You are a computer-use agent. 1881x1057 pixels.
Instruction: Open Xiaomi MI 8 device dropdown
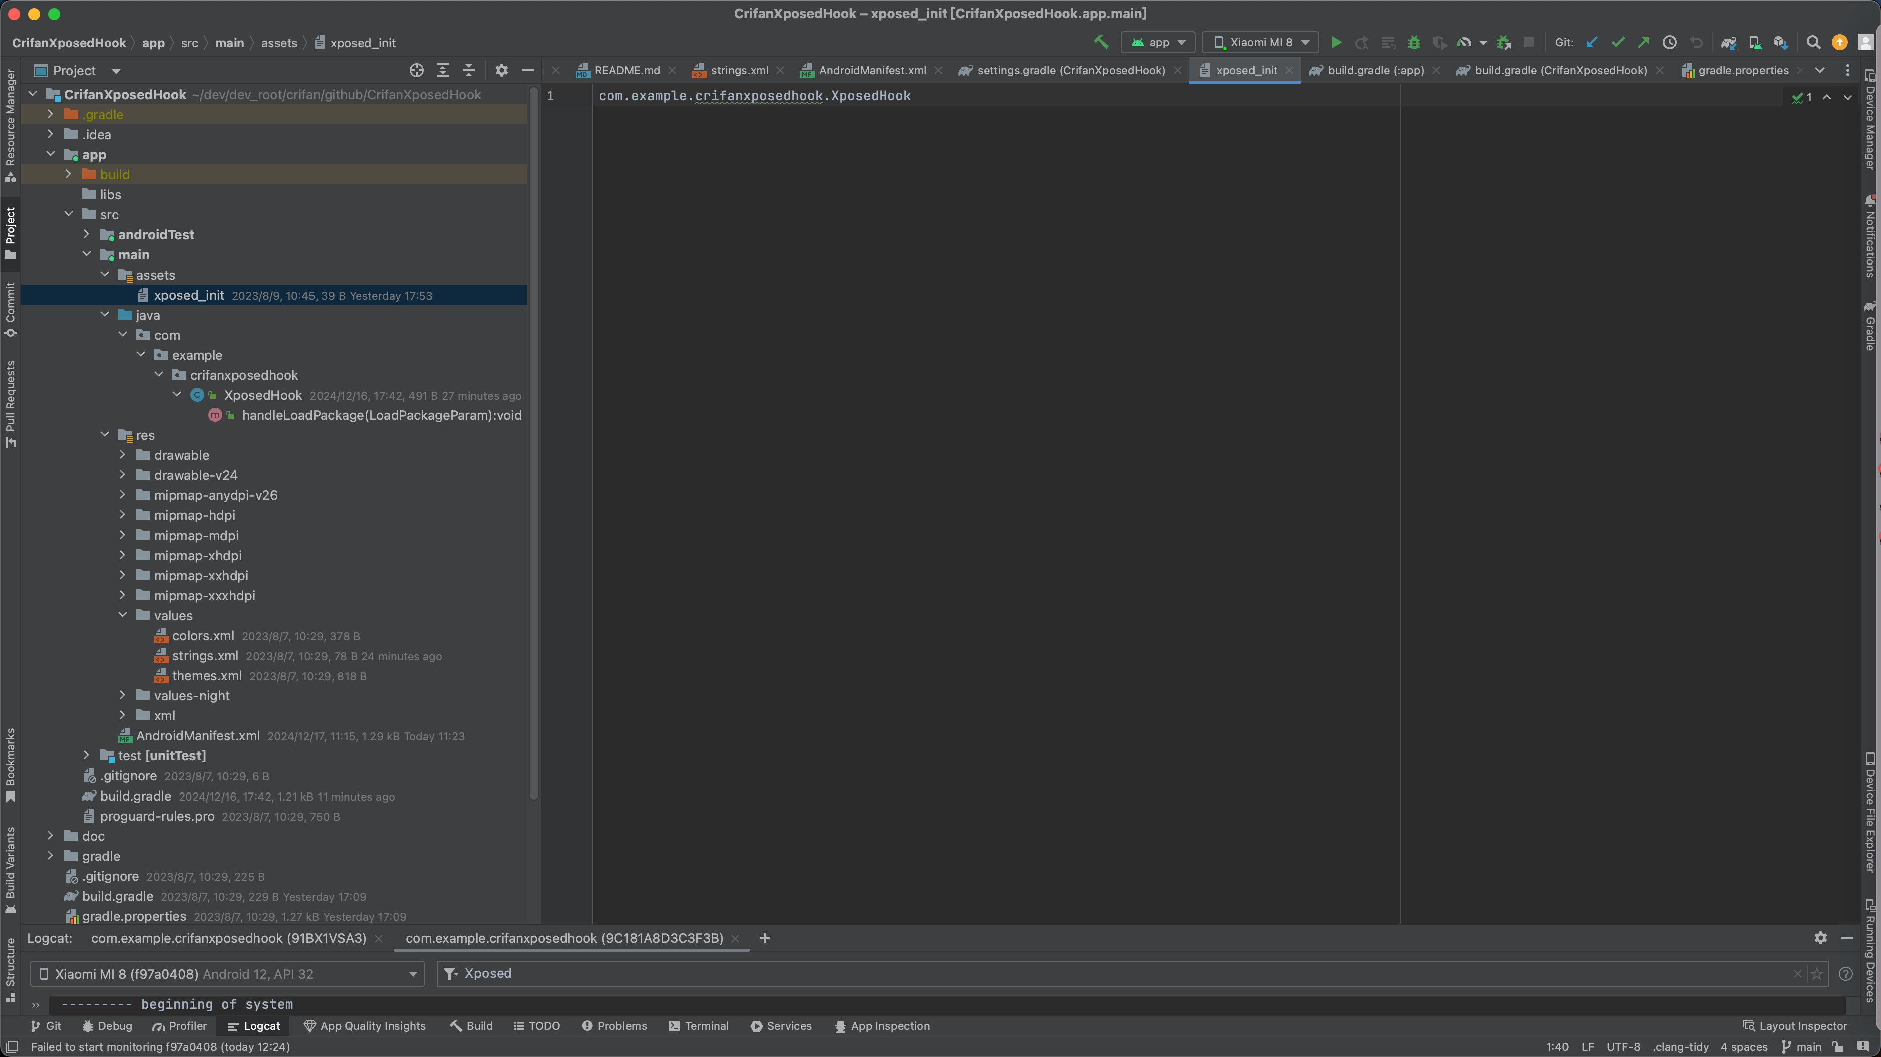(x=1261, y=43)
